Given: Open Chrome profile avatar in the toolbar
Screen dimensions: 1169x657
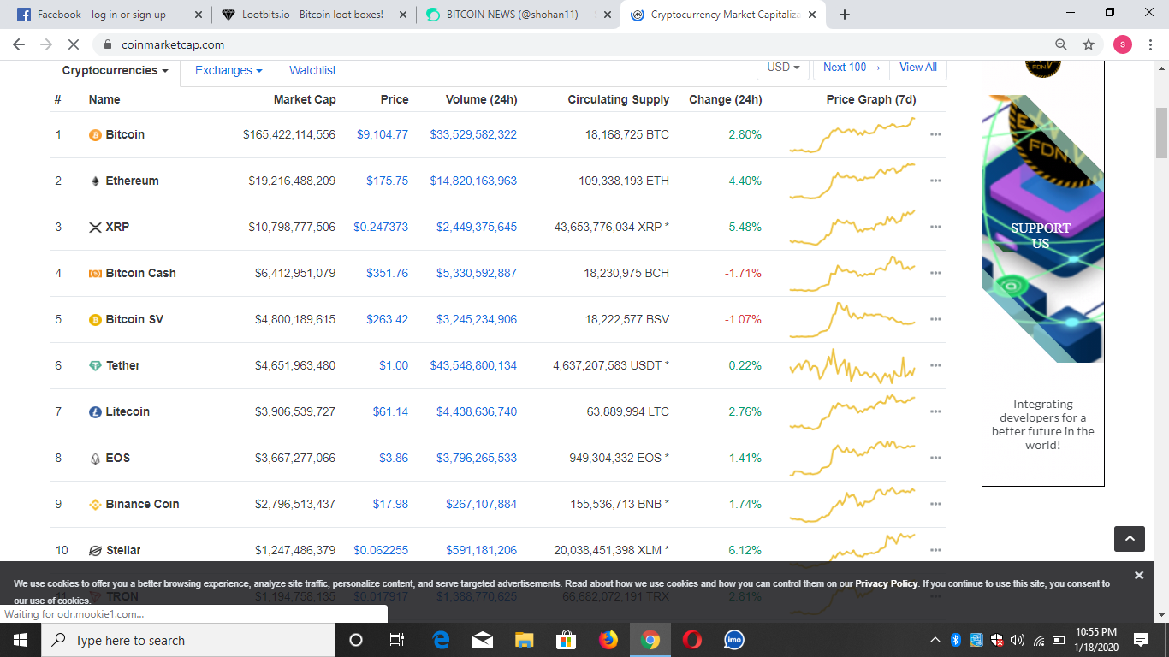Looking at the screenshot, I should pyautogui.click(x=1122, y=43).
